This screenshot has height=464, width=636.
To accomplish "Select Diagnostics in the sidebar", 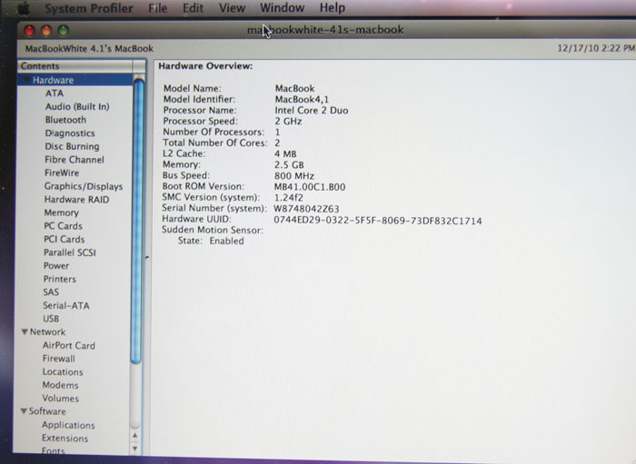I will [x=70, y=133].
